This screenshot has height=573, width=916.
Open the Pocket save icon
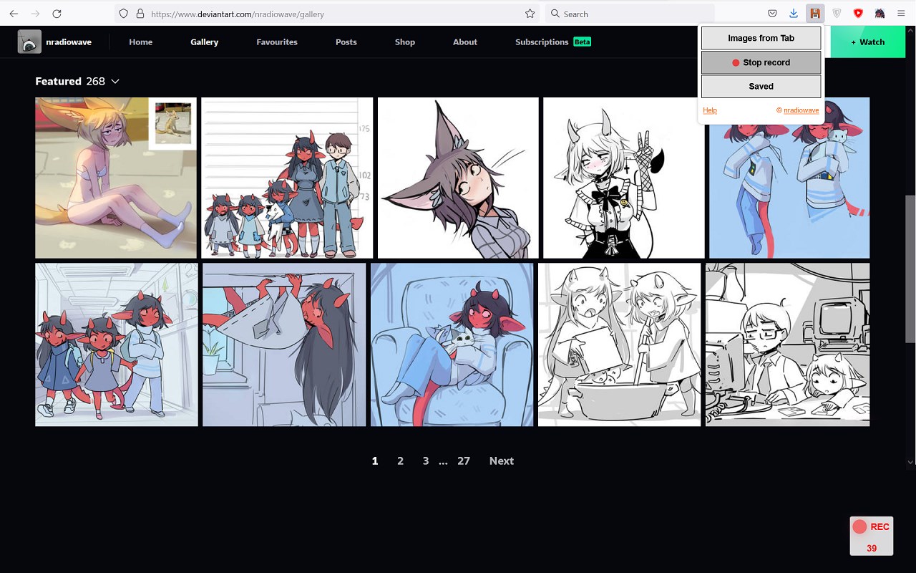coord(772,14)
